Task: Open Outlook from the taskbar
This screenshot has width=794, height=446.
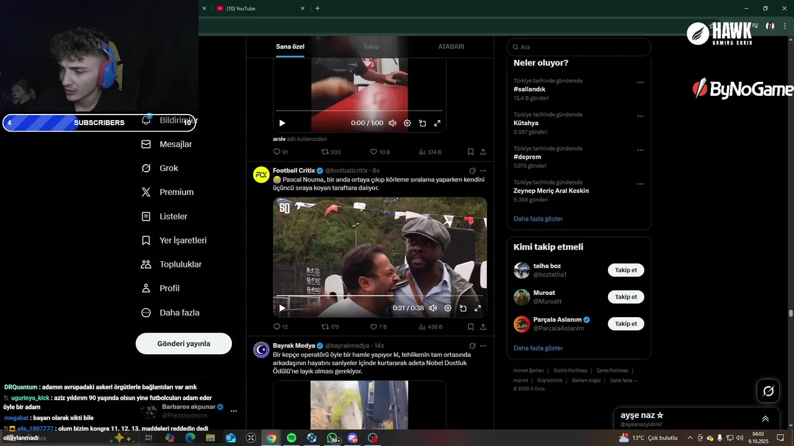Action: (231, 438)
